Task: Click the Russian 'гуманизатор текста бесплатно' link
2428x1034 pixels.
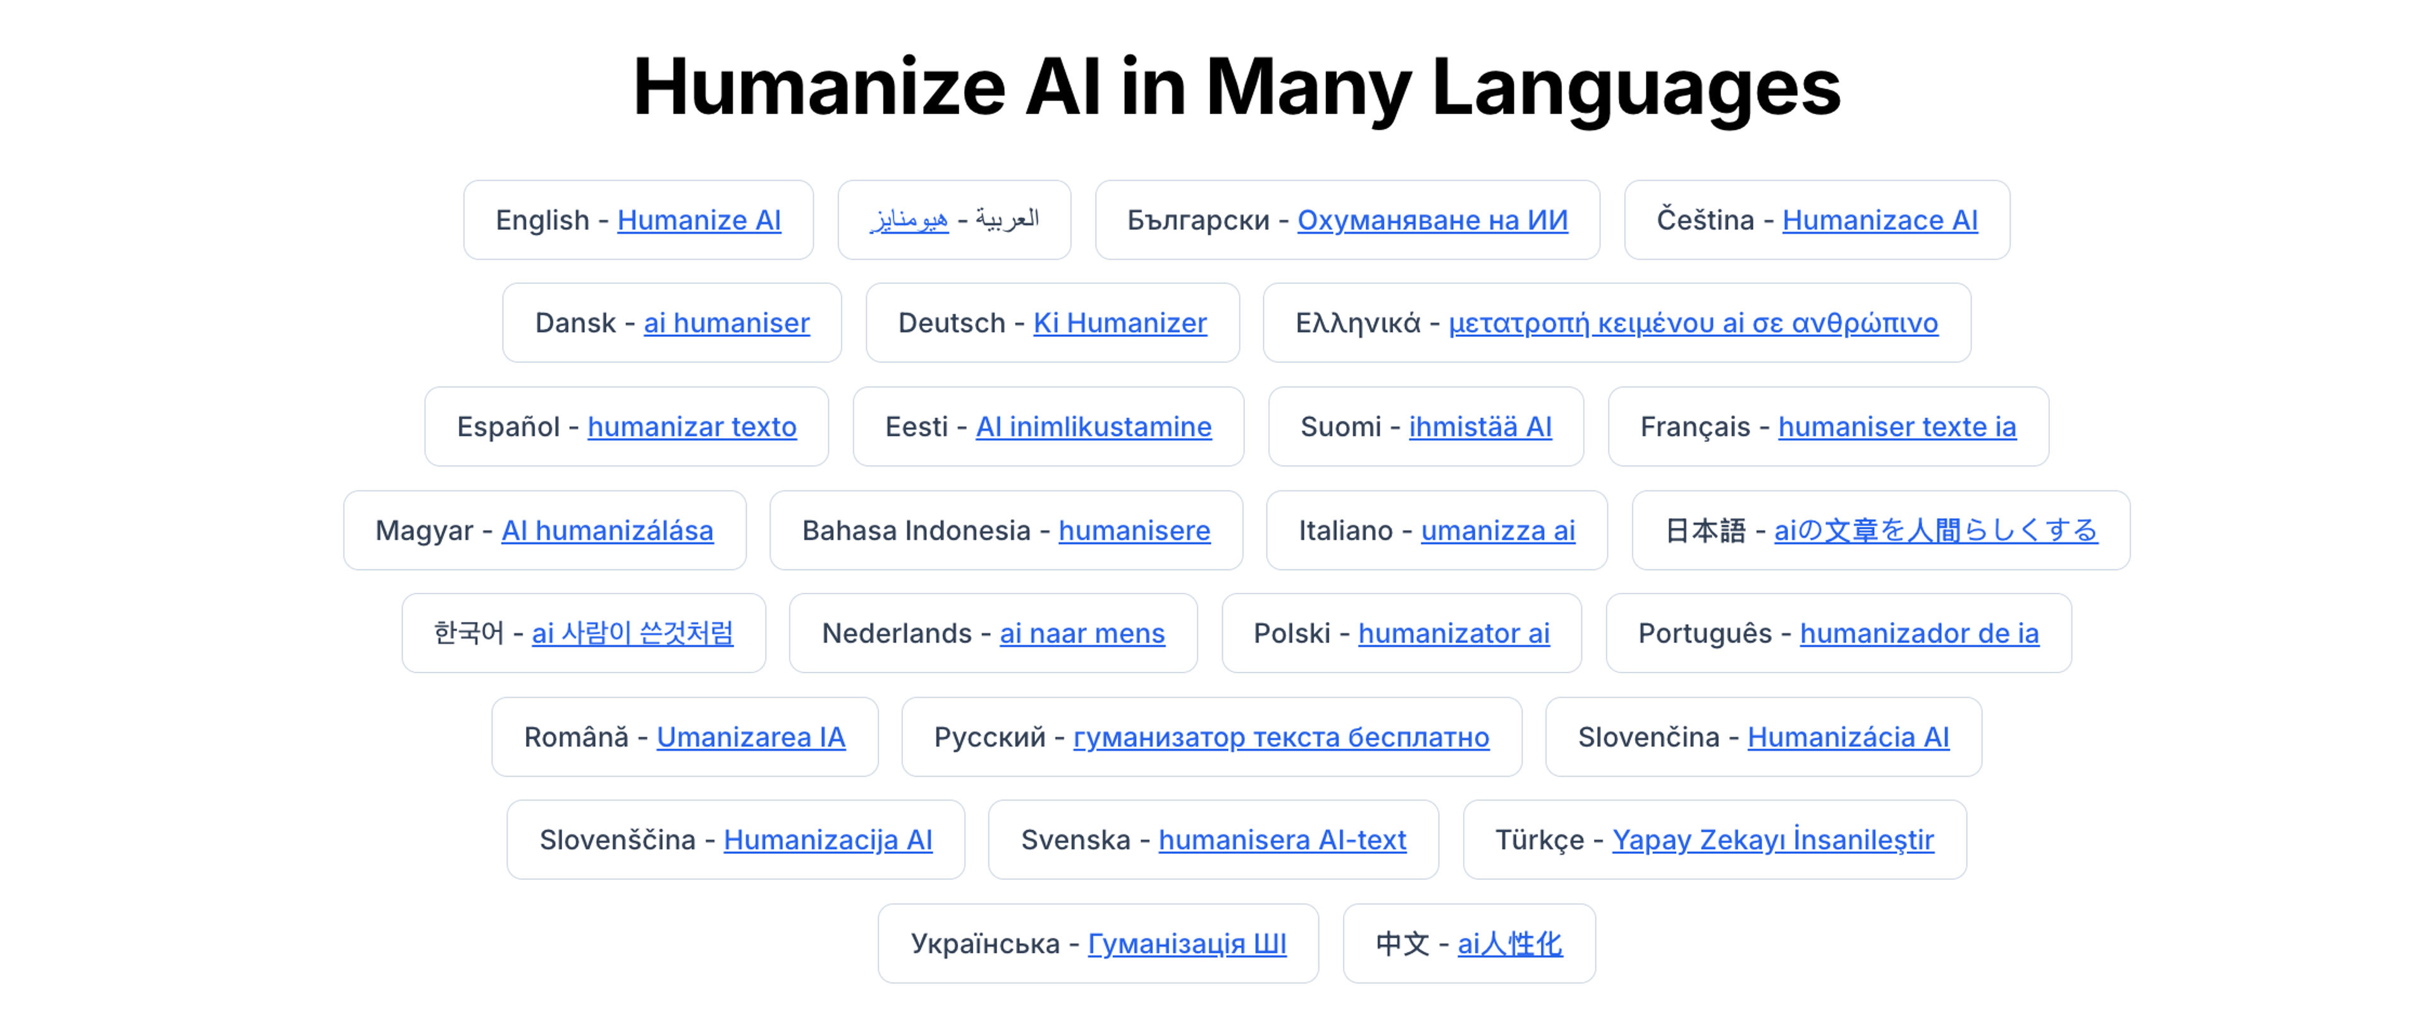Action: pos(1281,737)
